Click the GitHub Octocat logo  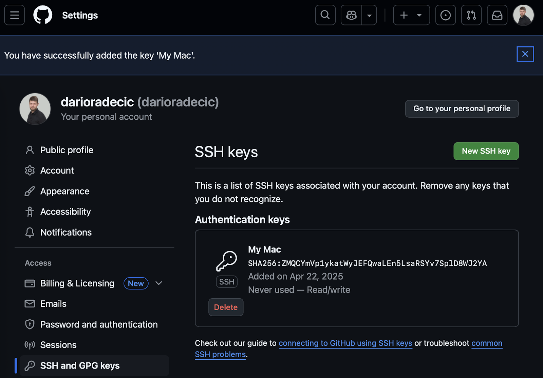pos(43,15)
